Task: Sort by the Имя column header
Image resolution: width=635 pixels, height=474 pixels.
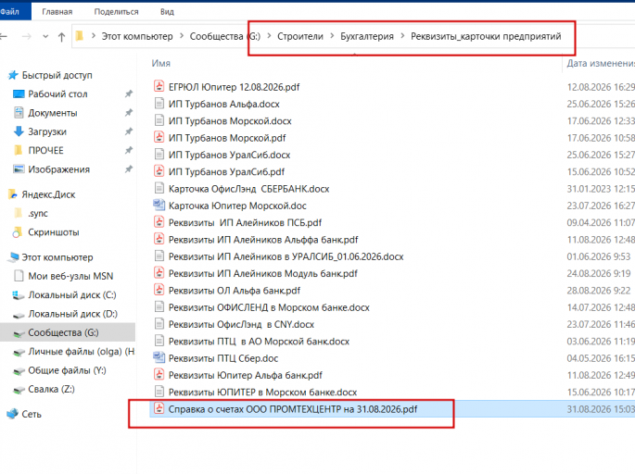Action: (x=160, y=64)
